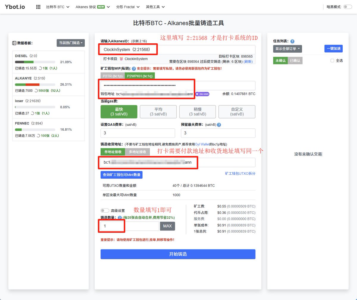The image size is (357, 300).
Task: Show the 未确认 transactions tab
Action: (x=281, y=61)
